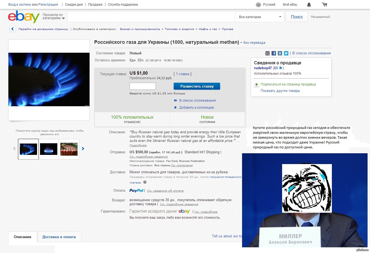This screenshot has height=253, width=370.
Task: Open the Все категории dropdown
Action: (260, 17)
